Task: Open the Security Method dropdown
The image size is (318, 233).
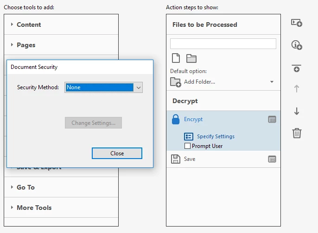Action: click(x=103, y=87)
